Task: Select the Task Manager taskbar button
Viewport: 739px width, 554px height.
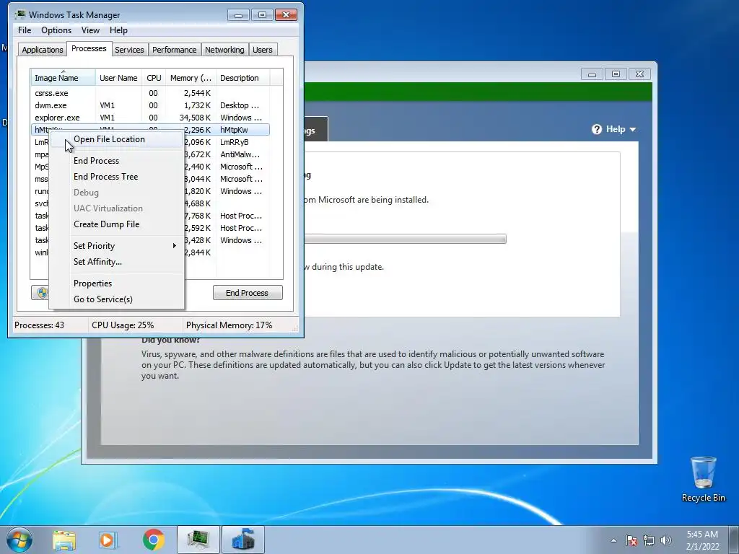Action: pos(198,540)
